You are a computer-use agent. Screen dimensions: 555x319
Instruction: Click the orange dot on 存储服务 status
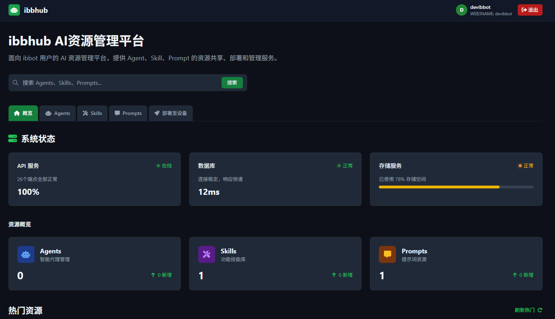point(520,166)
